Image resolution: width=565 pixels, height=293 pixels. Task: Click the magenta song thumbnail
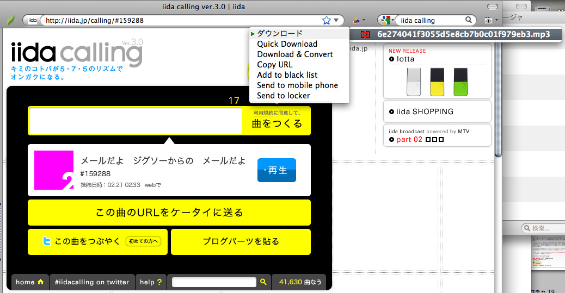tap(54, 170)
